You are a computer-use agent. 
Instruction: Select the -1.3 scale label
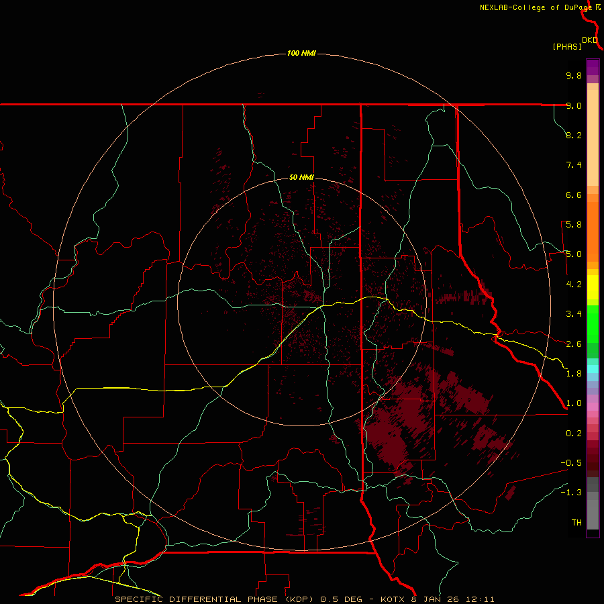tap(571, 493)
